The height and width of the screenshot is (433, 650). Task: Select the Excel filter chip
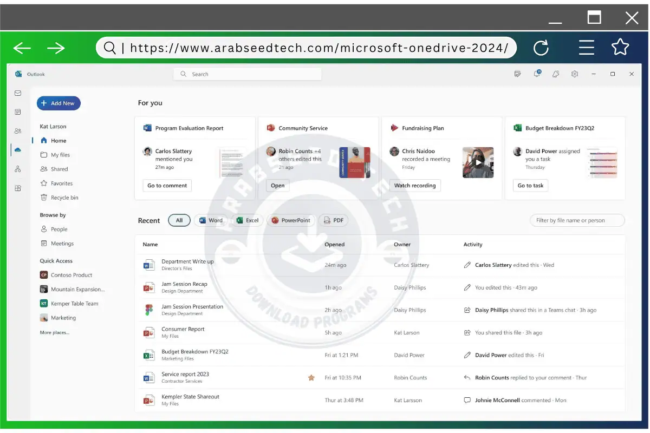248,220
